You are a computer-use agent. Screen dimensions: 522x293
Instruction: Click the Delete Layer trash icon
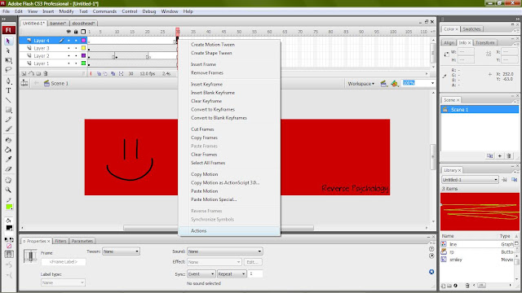tap(46, 73)
